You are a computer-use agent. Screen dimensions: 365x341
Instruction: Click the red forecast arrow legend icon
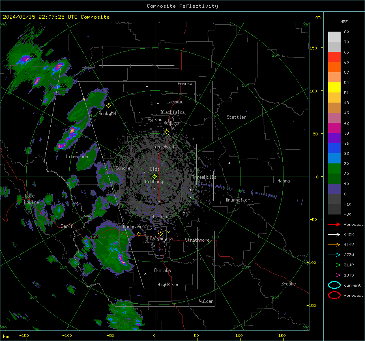(x=334, y=224)
